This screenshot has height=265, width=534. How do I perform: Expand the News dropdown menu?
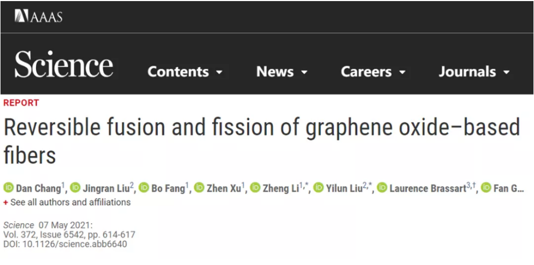[x=282, y=71]
